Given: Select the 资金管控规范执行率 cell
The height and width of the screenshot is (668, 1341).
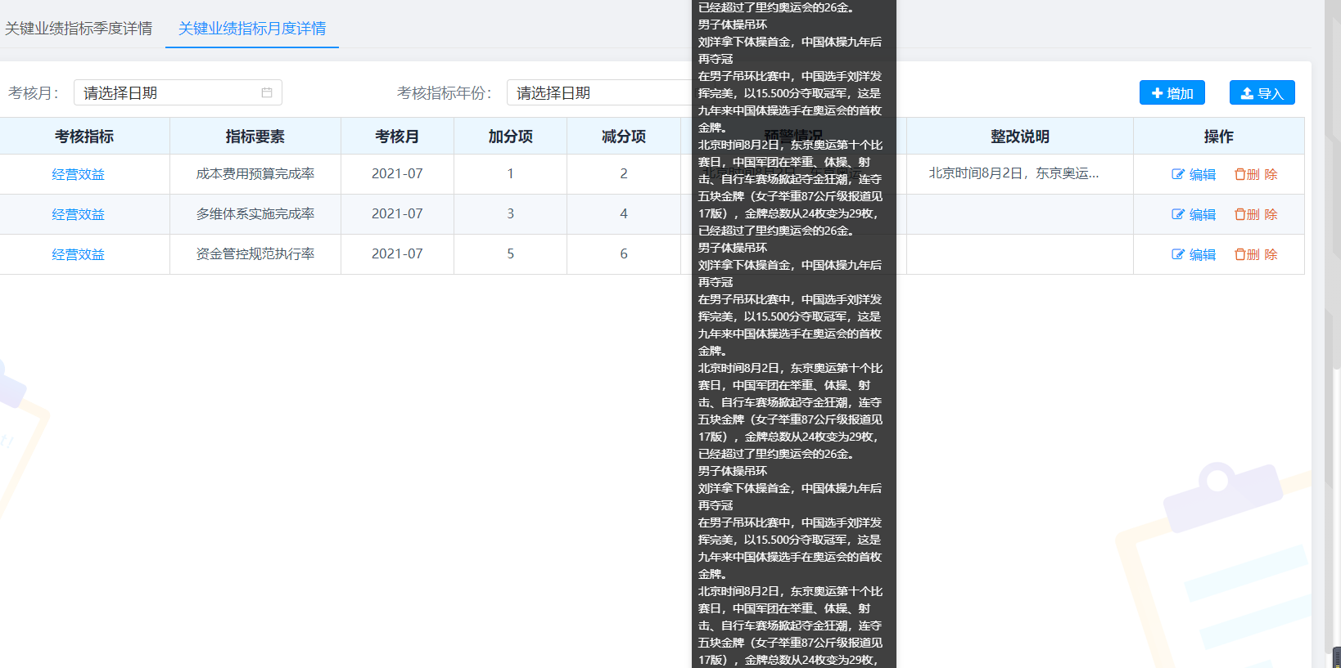Looking at the screenshot, I should [x=255, y=253].
